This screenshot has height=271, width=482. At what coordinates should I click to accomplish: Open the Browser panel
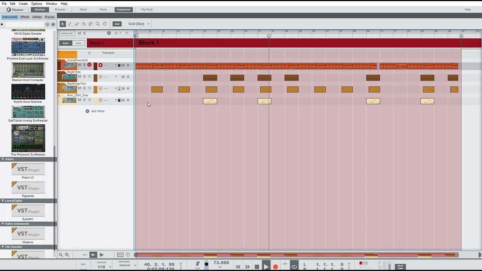point(60,9)
